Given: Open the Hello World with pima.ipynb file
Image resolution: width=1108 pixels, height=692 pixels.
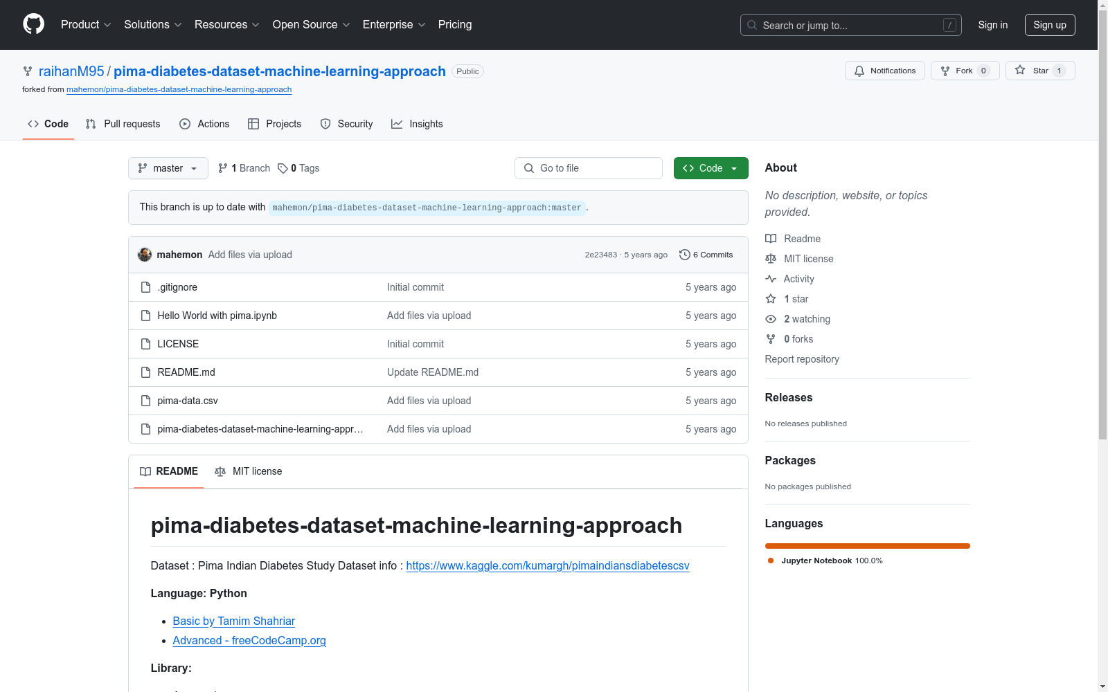Looking at the screenshot, I should [x=217, y=316].
